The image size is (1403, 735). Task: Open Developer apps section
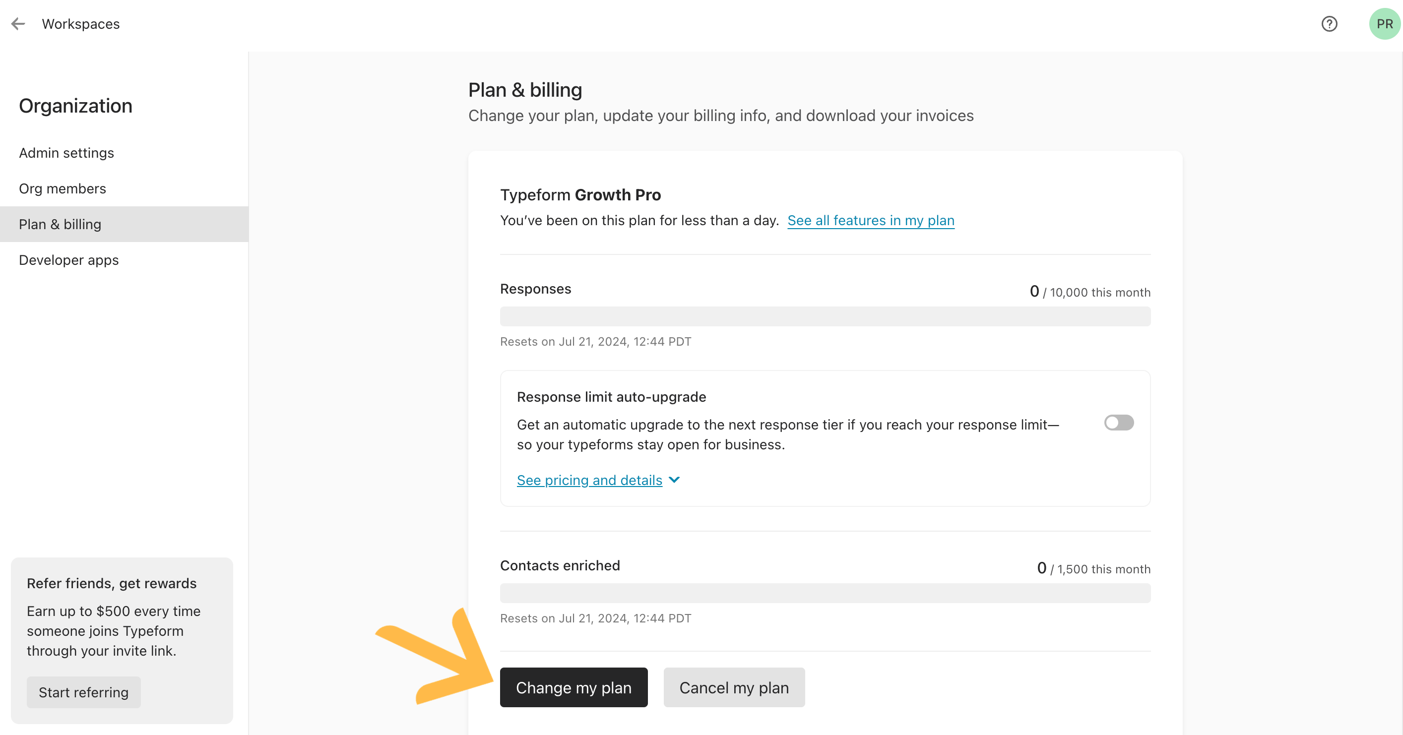(68, 260)
